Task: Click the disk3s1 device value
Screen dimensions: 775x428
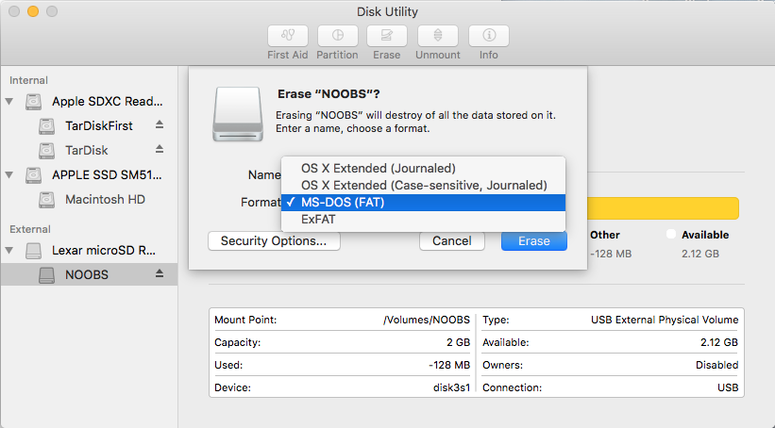Action: (452, 387)
